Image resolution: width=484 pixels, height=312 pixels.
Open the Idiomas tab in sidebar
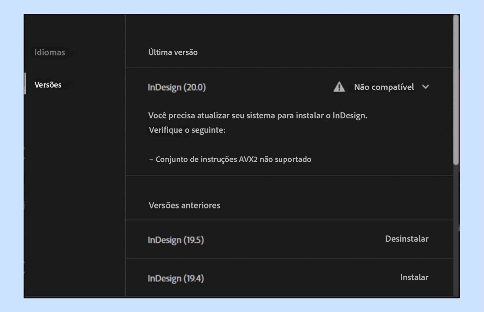[x=50, y=52]
